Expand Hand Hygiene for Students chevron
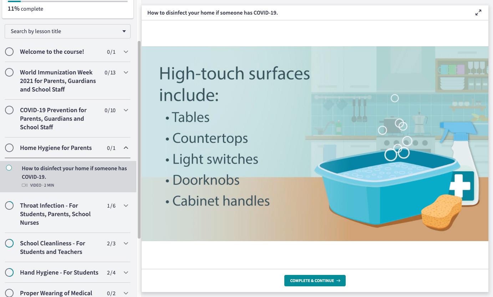 126,272
